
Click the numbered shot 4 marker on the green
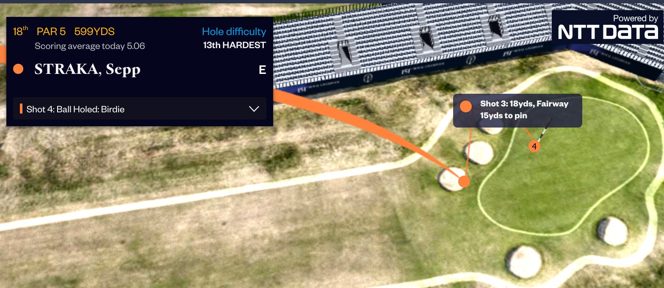point(534,146)
